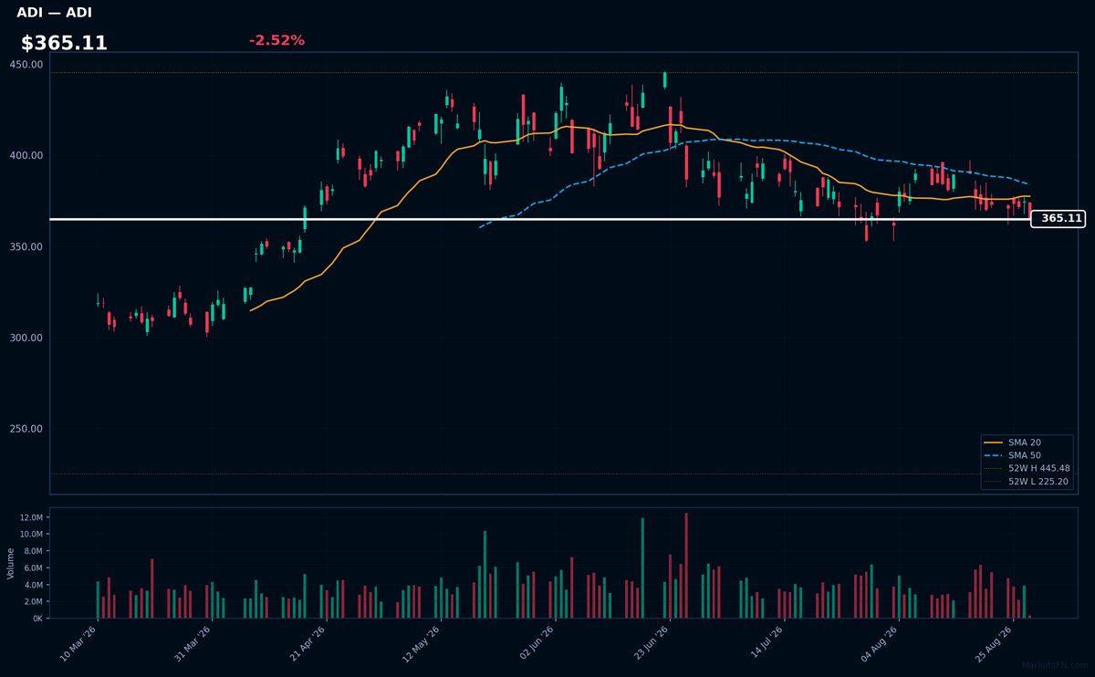
Task: Click the 250.00 price axis label
Action: click(x=26, y=430)
